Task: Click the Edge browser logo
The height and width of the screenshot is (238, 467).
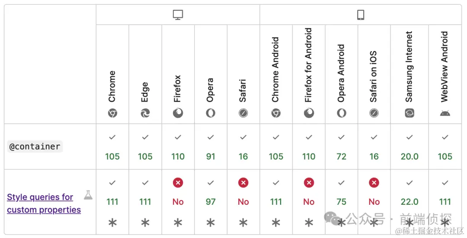Action: point(145,113)
